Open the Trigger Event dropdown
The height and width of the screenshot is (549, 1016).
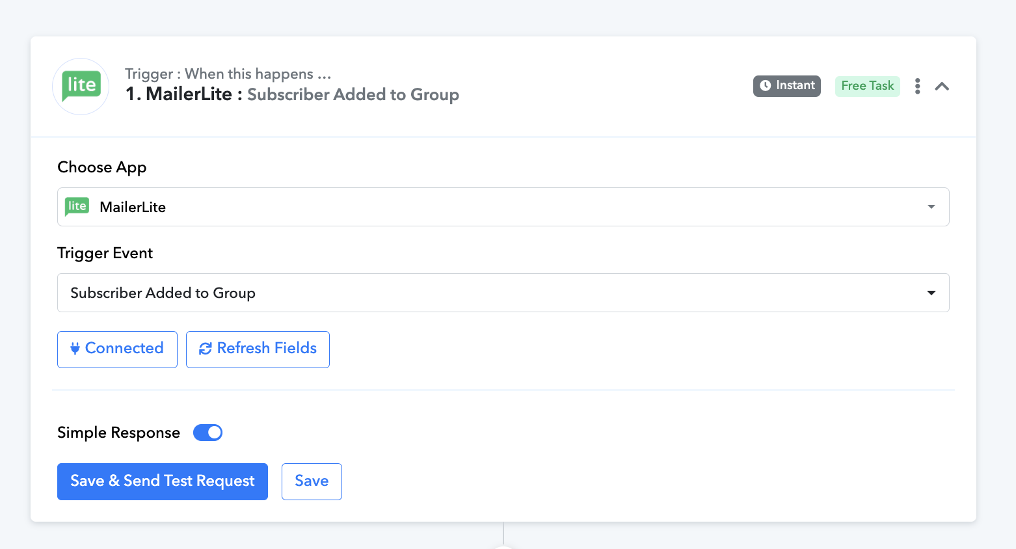tap(503, 293)
